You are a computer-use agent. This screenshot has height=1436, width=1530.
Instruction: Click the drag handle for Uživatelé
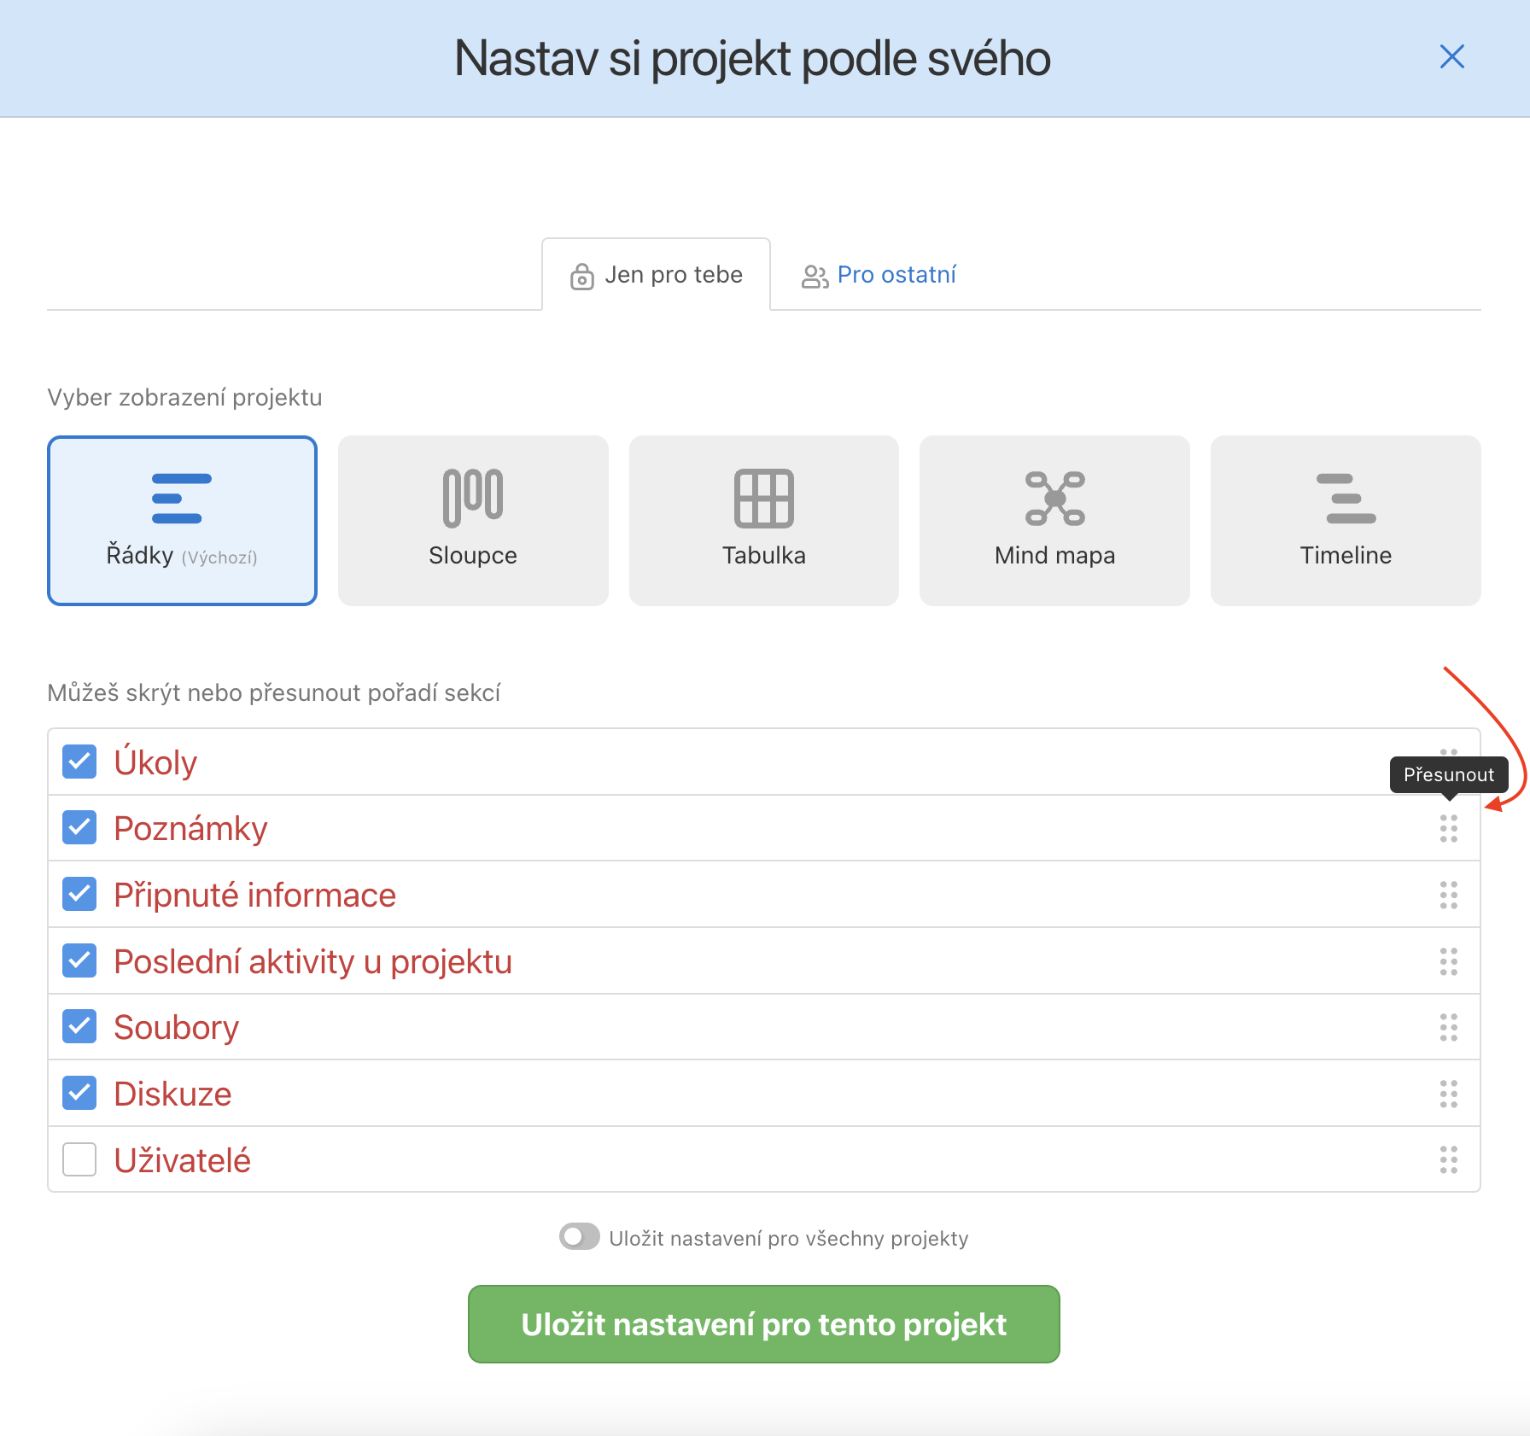pos(1449,1160)
